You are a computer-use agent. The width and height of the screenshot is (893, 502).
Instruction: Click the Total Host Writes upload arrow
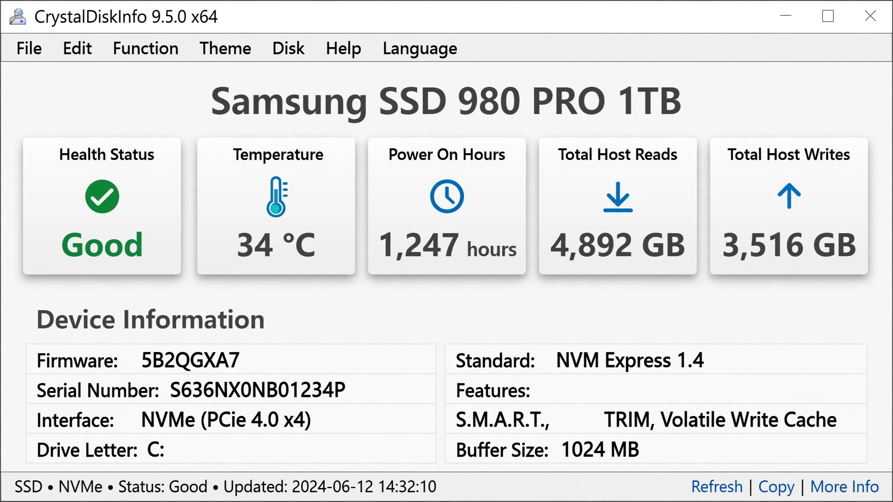[789, 196]
